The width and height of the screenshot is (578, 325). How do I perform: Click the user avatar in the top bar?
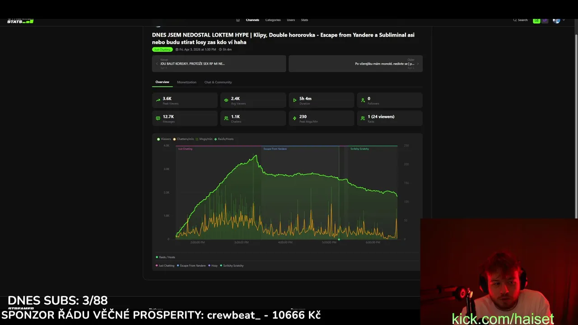(x=556, y=20)
